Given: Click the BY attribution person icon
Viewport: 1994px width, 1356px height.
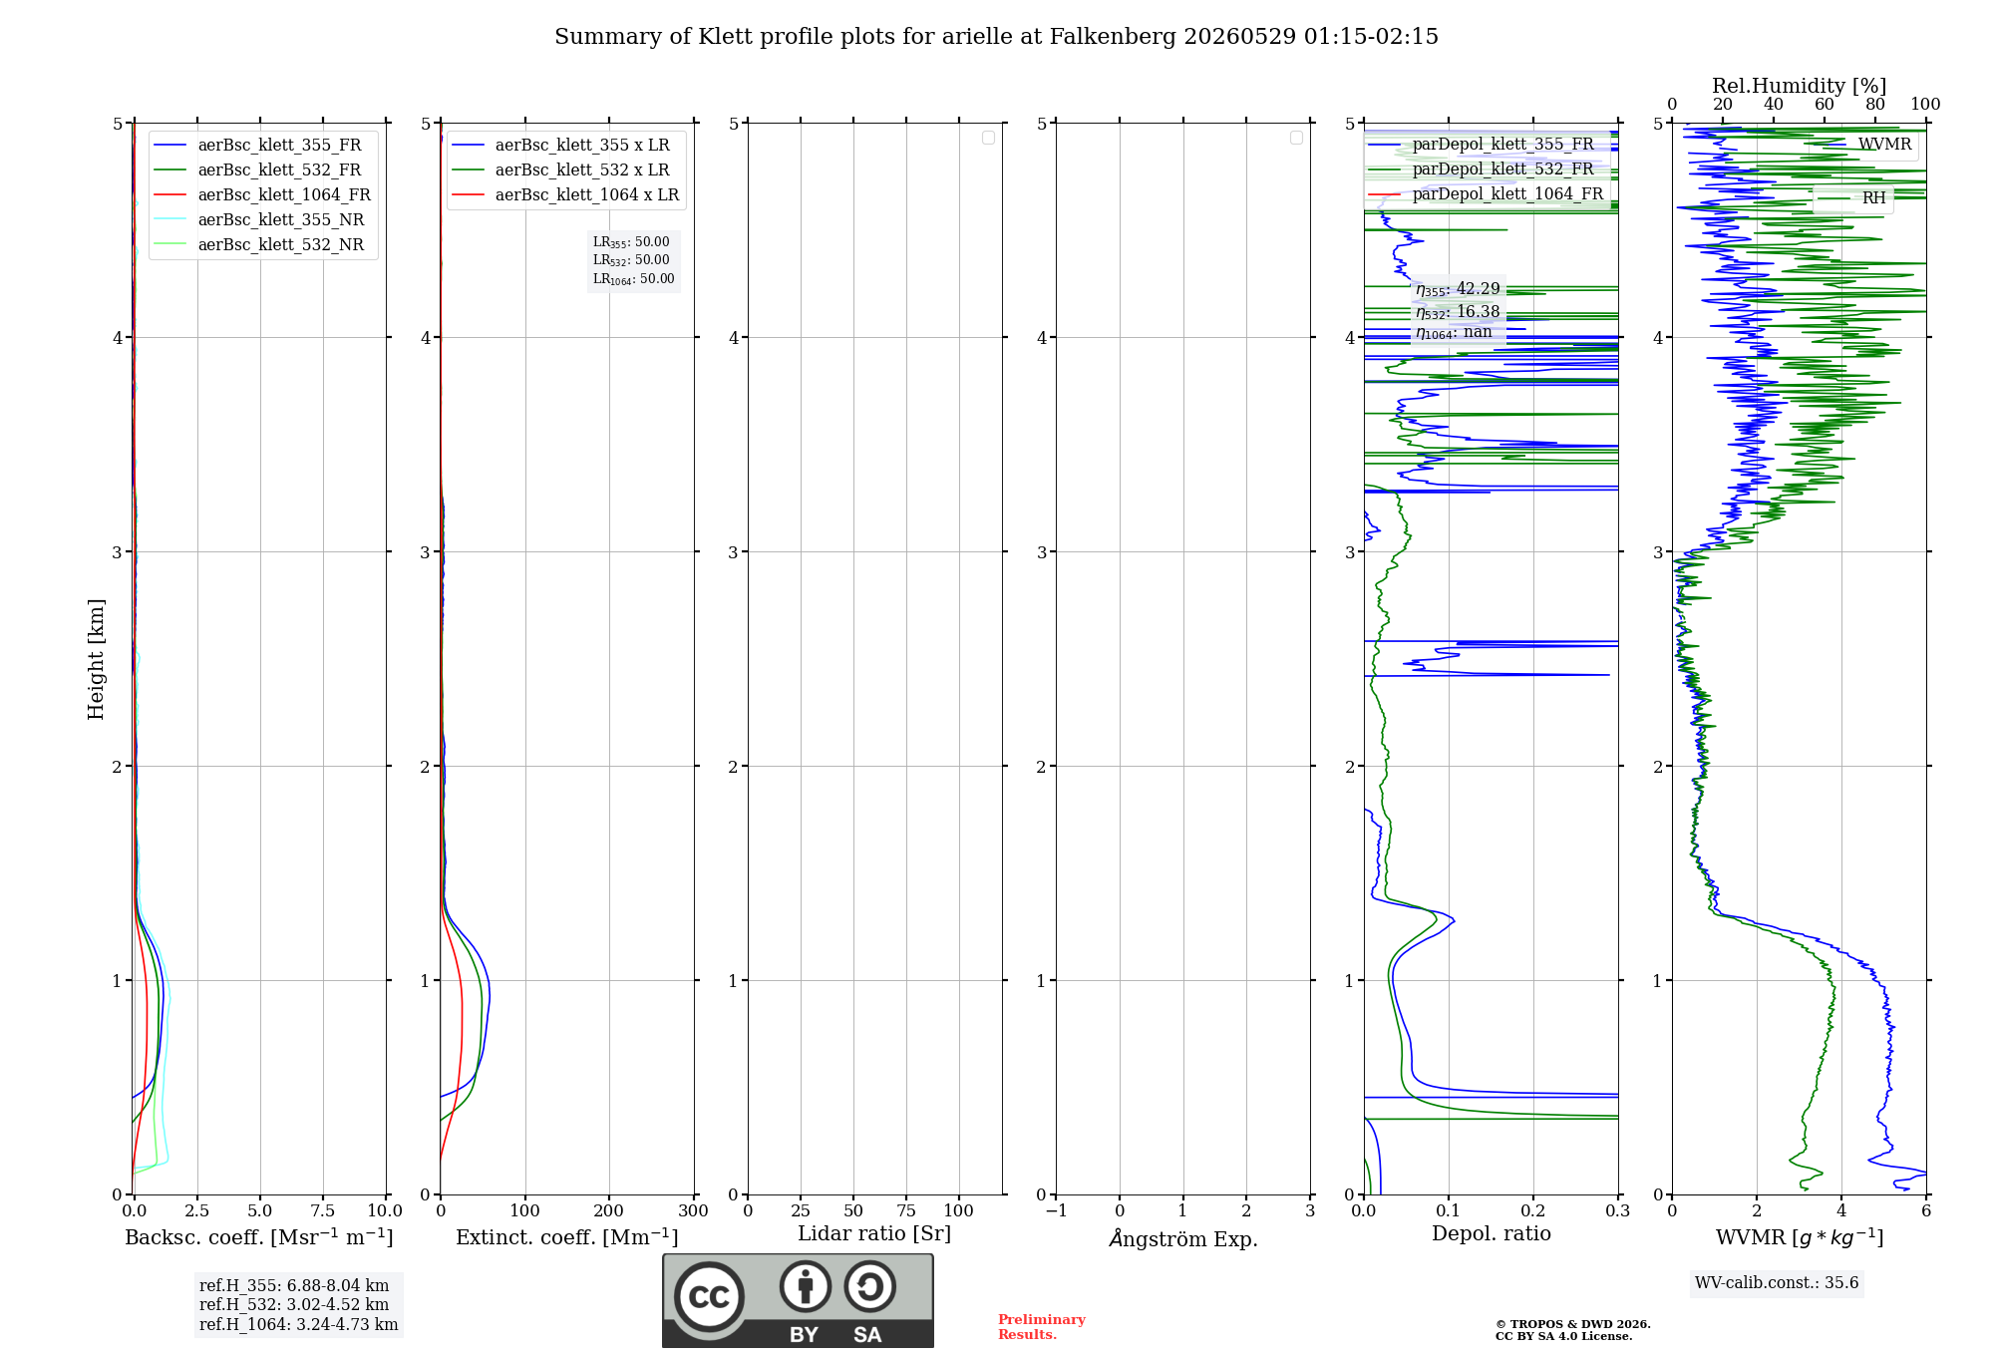Looking at the screenshot, I should (x=806, y=1286).
